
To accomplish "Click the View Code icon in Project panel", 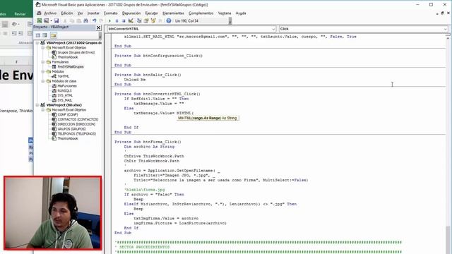I will point(38,35).
